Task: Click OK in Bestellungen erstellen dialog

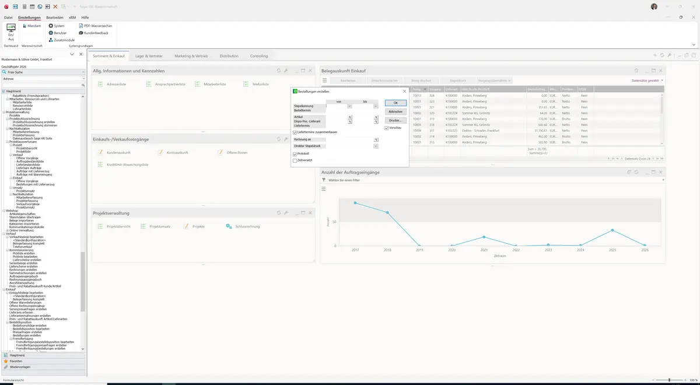Action: pos(395,103)
